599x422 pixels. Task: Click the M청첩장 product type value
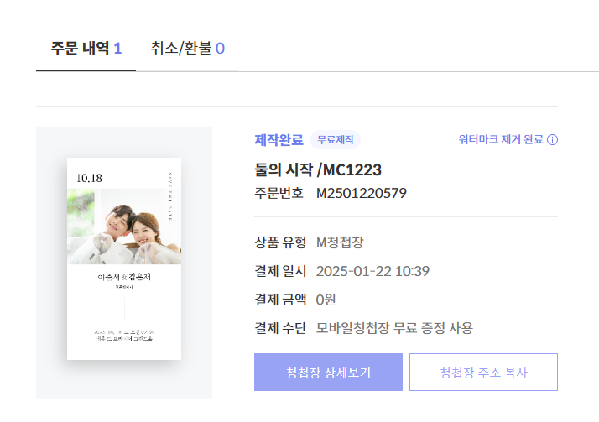(340, 242)
